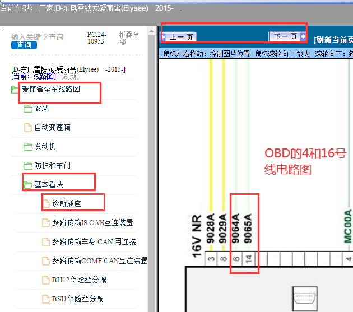Click wire label 9028A in diagram

pyautogui.click(x=211, y=229)
